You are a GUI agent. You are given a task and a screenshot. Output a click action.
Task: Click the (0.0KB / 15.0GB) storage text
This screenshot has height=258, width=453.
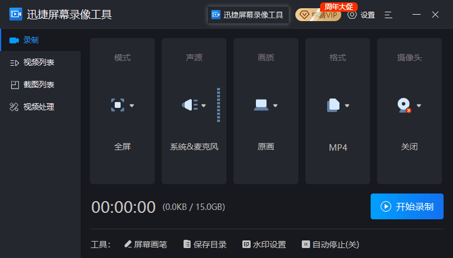pyautogui.click(x=194, y=207)
